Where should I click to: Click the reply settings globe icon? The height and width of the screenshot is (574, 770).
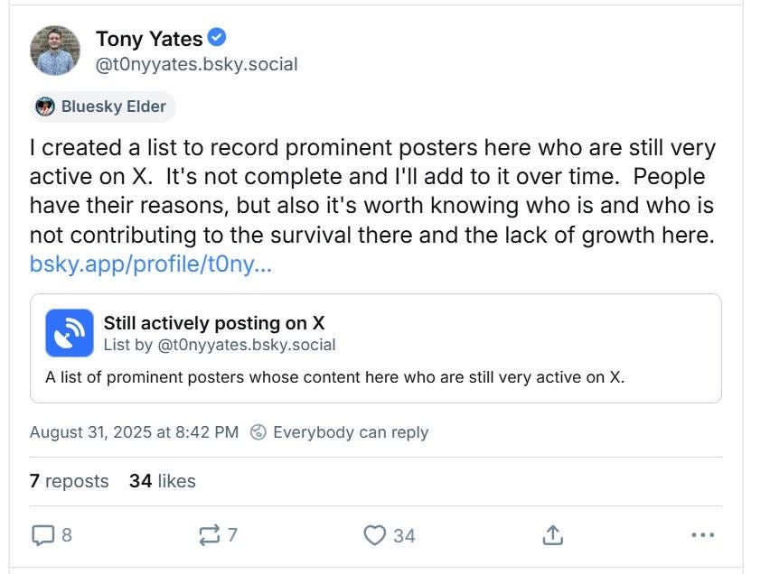(258, 432)
